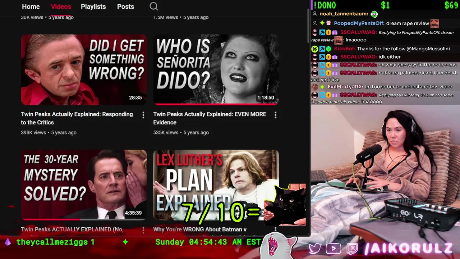Click title 'Why You're WRONG About Batman v'
Viewport: 460px width, 259px height.
click(x=200, y=229)
